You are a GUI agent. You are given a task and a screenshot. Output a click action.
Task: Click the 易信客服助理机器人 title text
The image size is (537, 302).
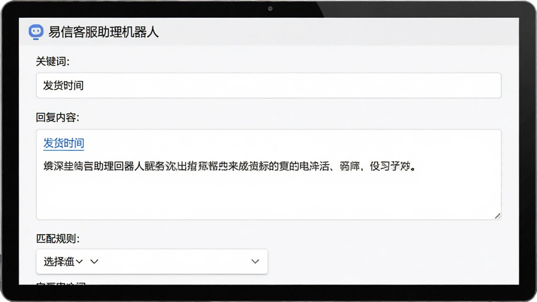coord(103,32)
